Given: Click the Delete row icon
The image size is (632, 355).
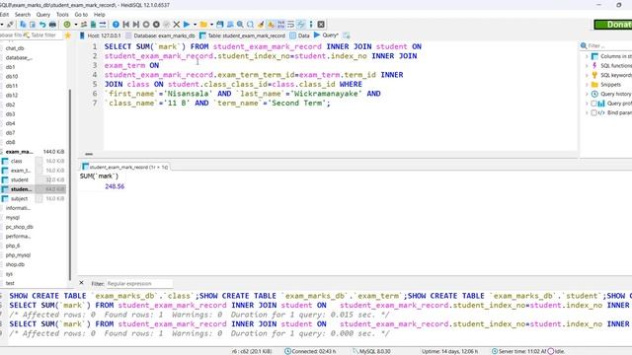Looking at the screenshot, I should pos(156,25).
